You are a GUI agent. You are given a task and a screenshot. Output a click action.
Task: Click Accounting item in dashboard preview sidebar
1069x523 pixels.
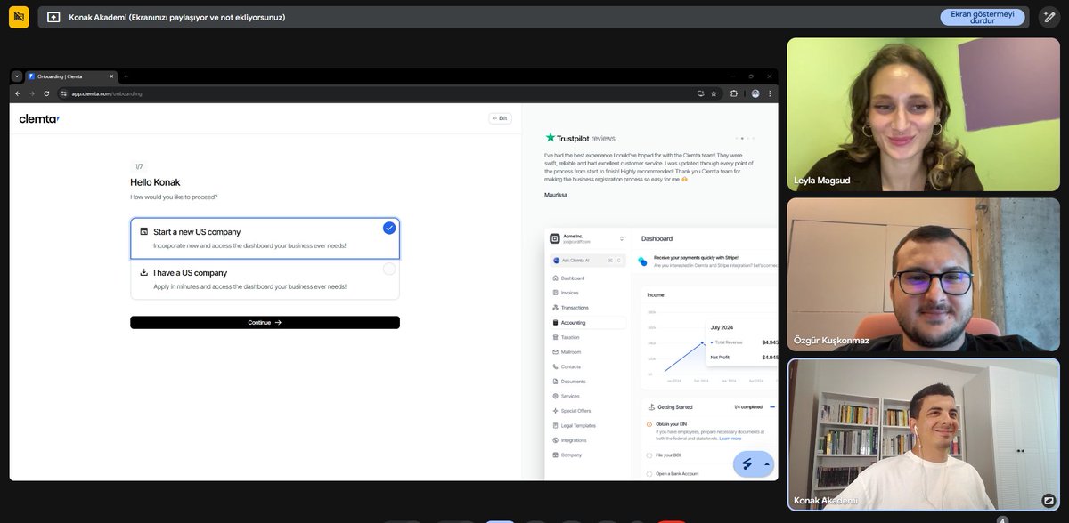[587, 323]
